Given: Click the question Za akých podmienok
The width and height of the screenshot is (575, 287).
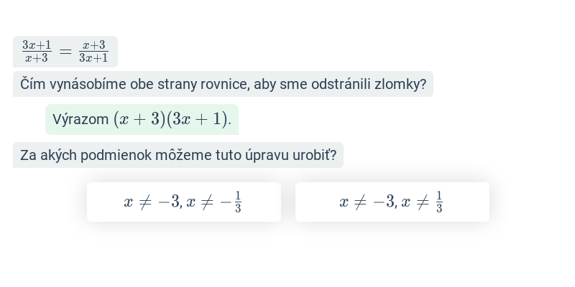Looking at the screenshot, I should point(178,155).
